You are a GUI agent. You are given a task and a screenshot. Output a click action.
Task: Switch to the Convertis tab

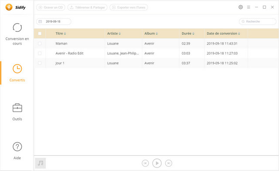pyautogui.click(x=17, y=73)
